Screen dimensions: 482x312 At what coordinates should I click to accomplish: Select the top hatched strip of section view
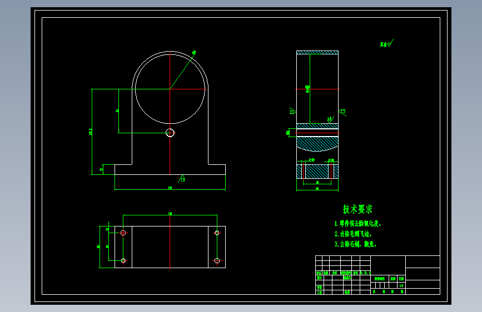click(x=317, y=53)
